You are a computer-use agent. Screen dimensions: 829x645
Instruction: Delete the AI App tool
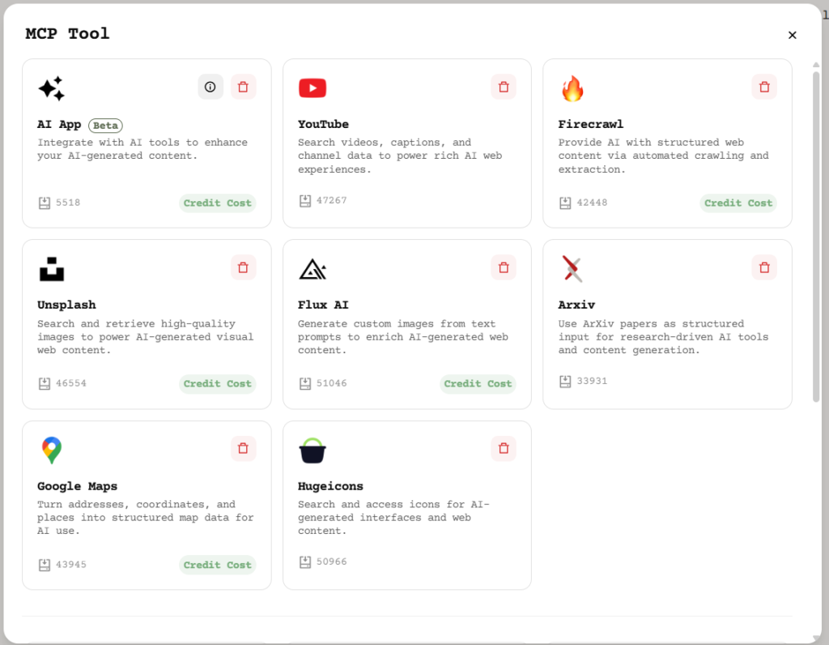click(x=243, y=87)
